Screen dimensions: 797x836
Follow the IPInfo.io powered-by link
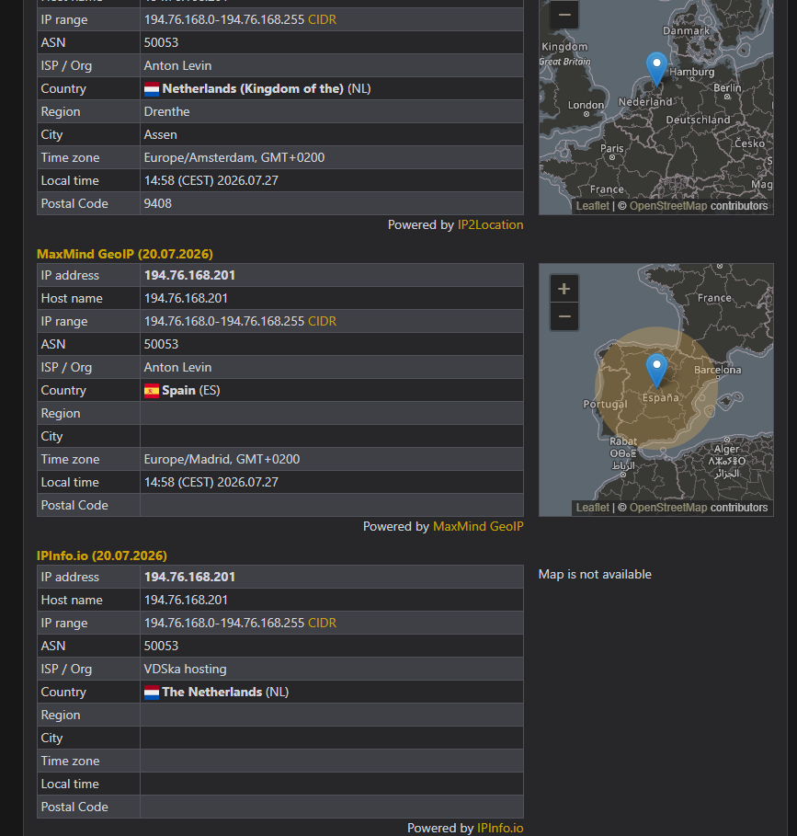500,828
